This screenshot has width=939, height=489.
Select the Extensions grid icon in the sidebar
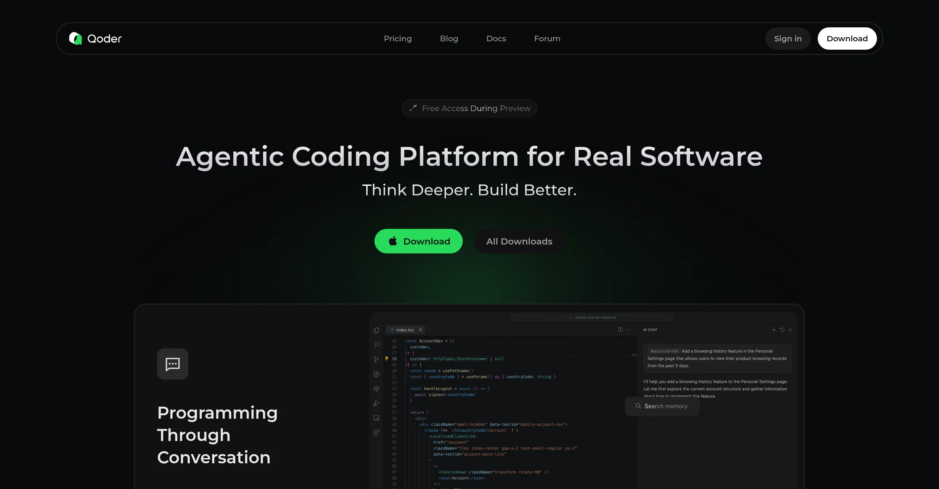tap(376, 433)
